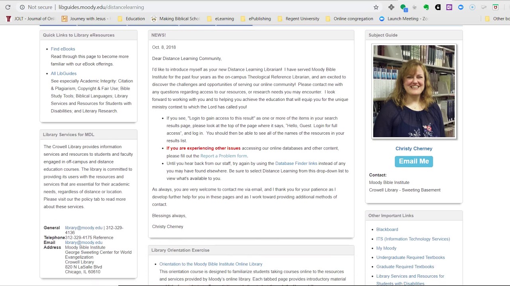Open the Launch Meeting Zoom bookmark

point(403,19)
